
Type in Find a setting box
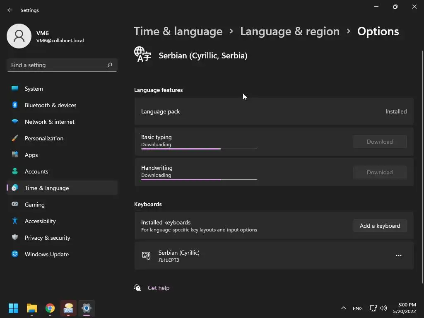(57, 65)
